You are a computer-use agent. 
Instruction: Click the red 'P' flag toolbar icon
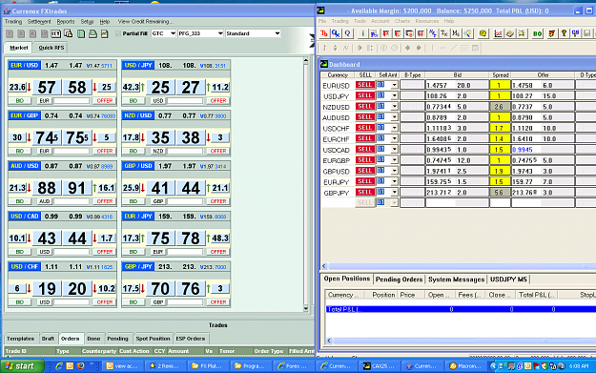click(x=386, y=33)
